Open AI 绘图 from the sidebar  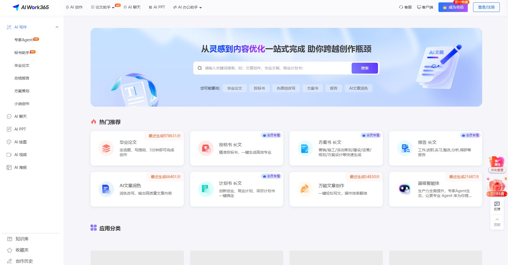20,142
